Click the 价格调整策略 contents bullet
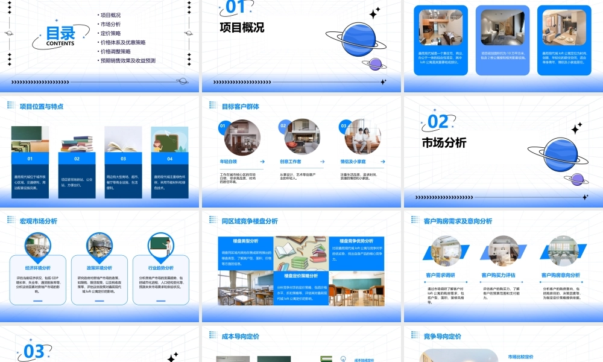 [x=114, y=51]
